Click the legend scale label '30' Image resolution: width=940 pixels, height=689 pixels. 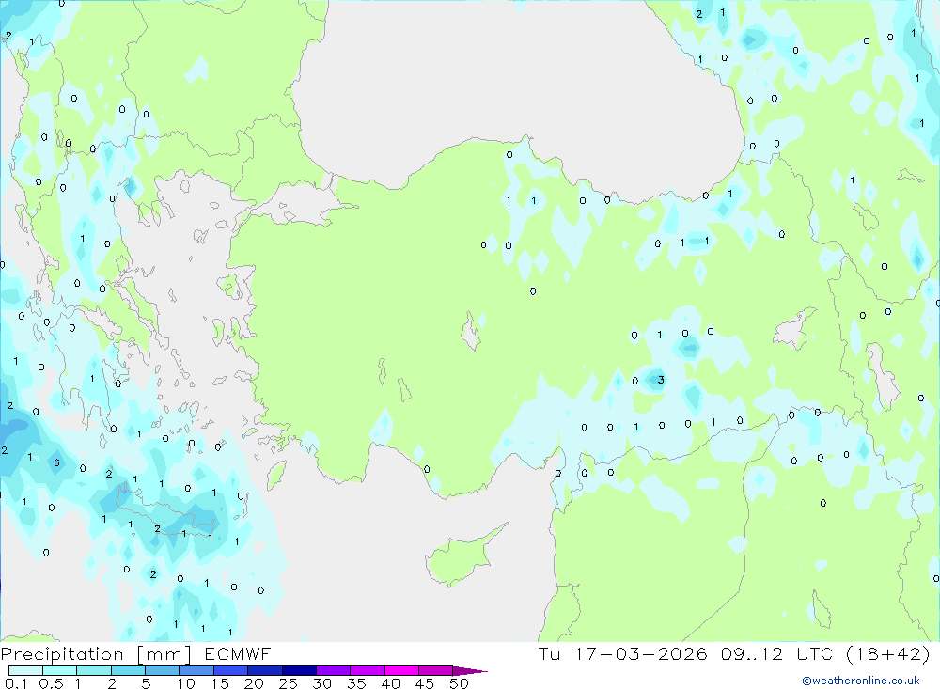click(322, 683)
